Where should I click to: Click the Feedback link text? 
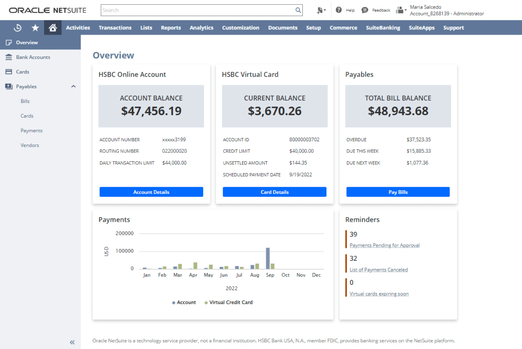tap(381, 10)
